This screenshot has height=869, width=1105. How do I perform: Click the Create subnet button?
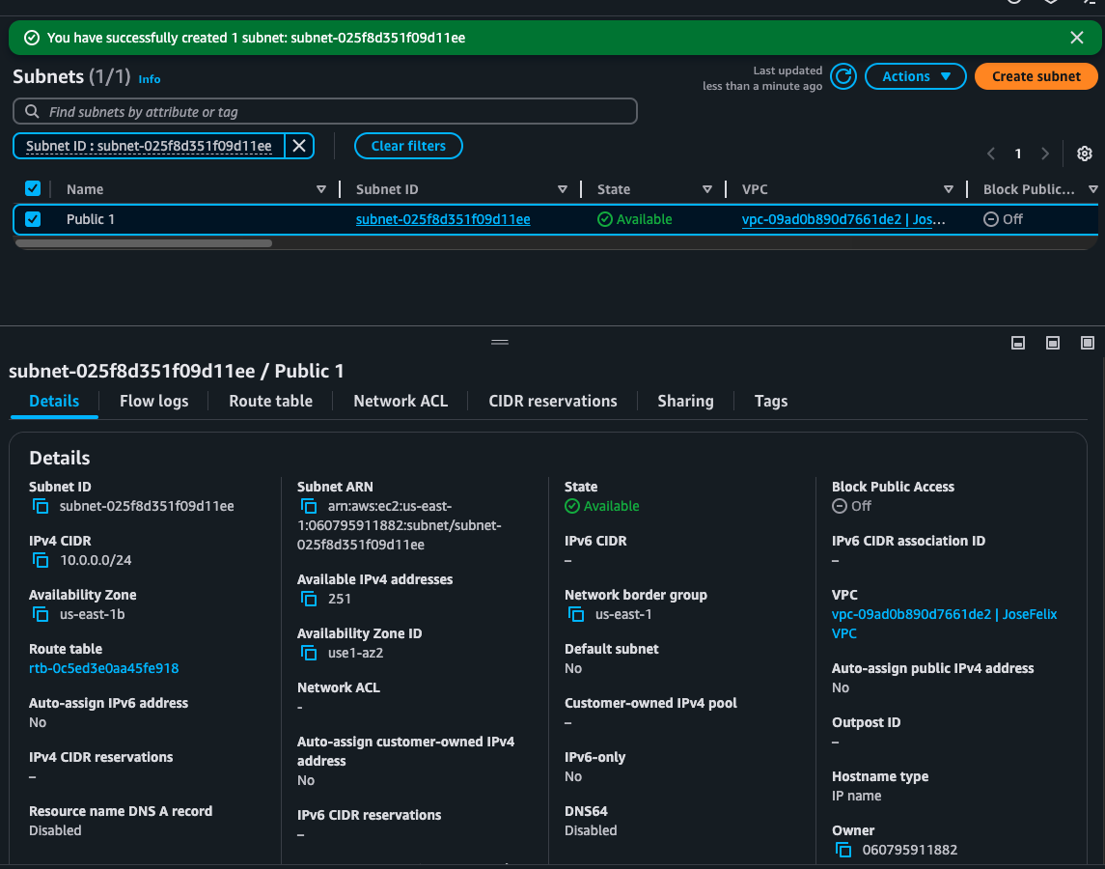(x=1036, y=76)
